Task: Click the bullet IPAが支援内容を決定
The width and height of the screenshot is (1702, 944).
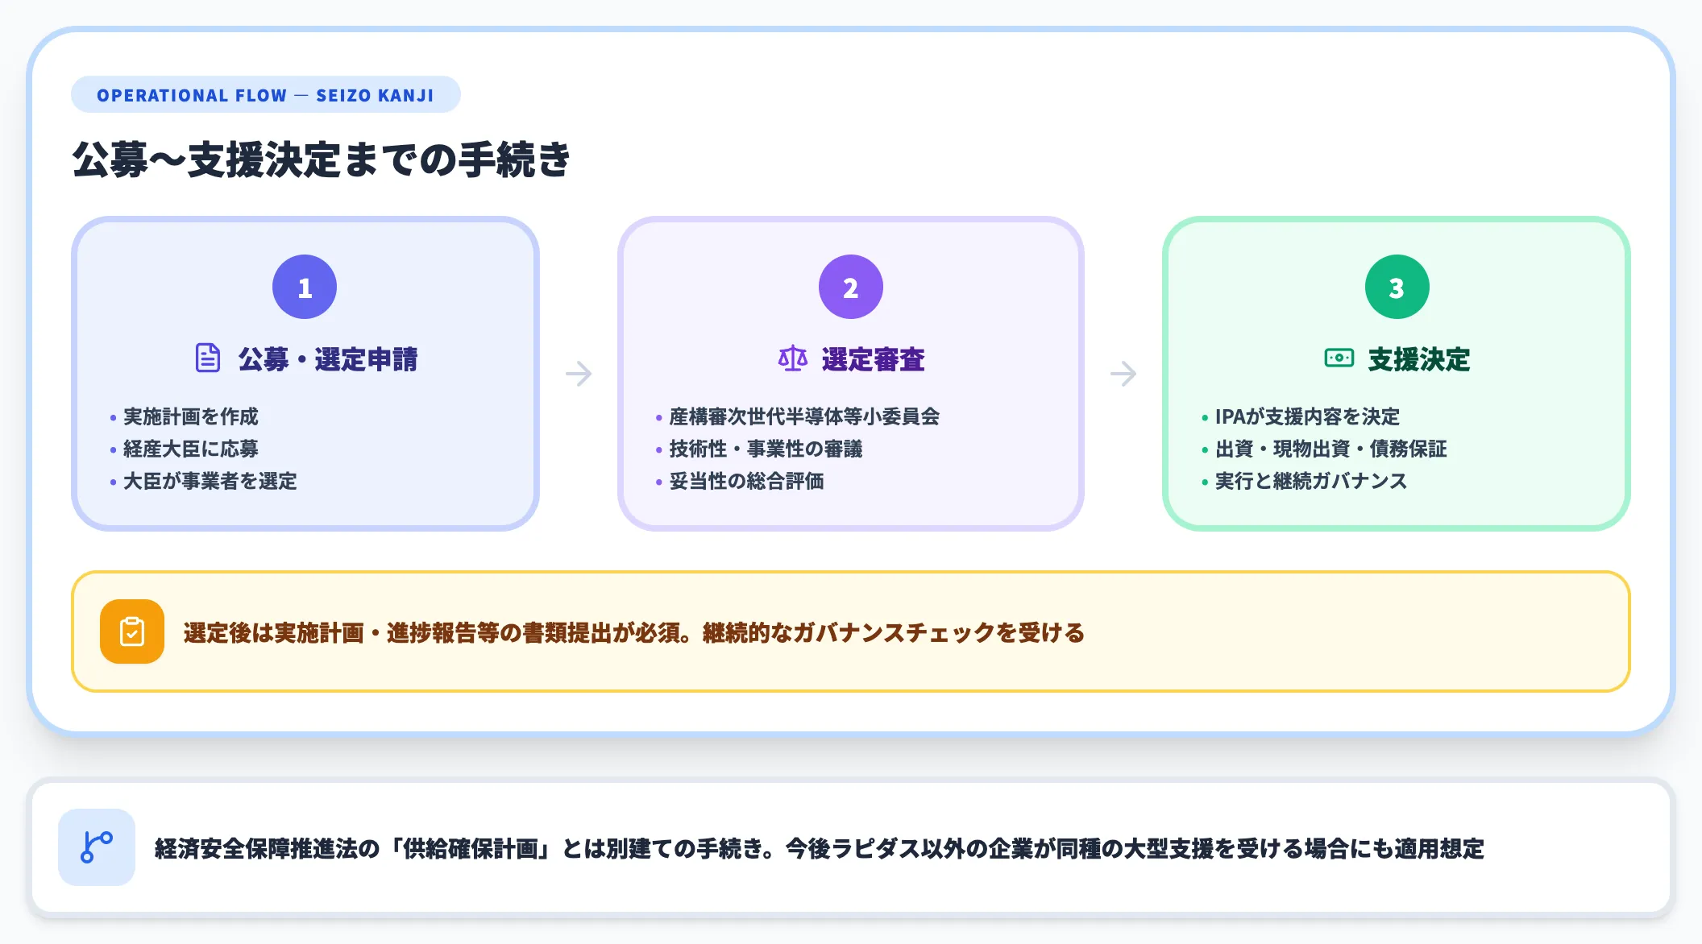Action: (x=1307, y=416)
